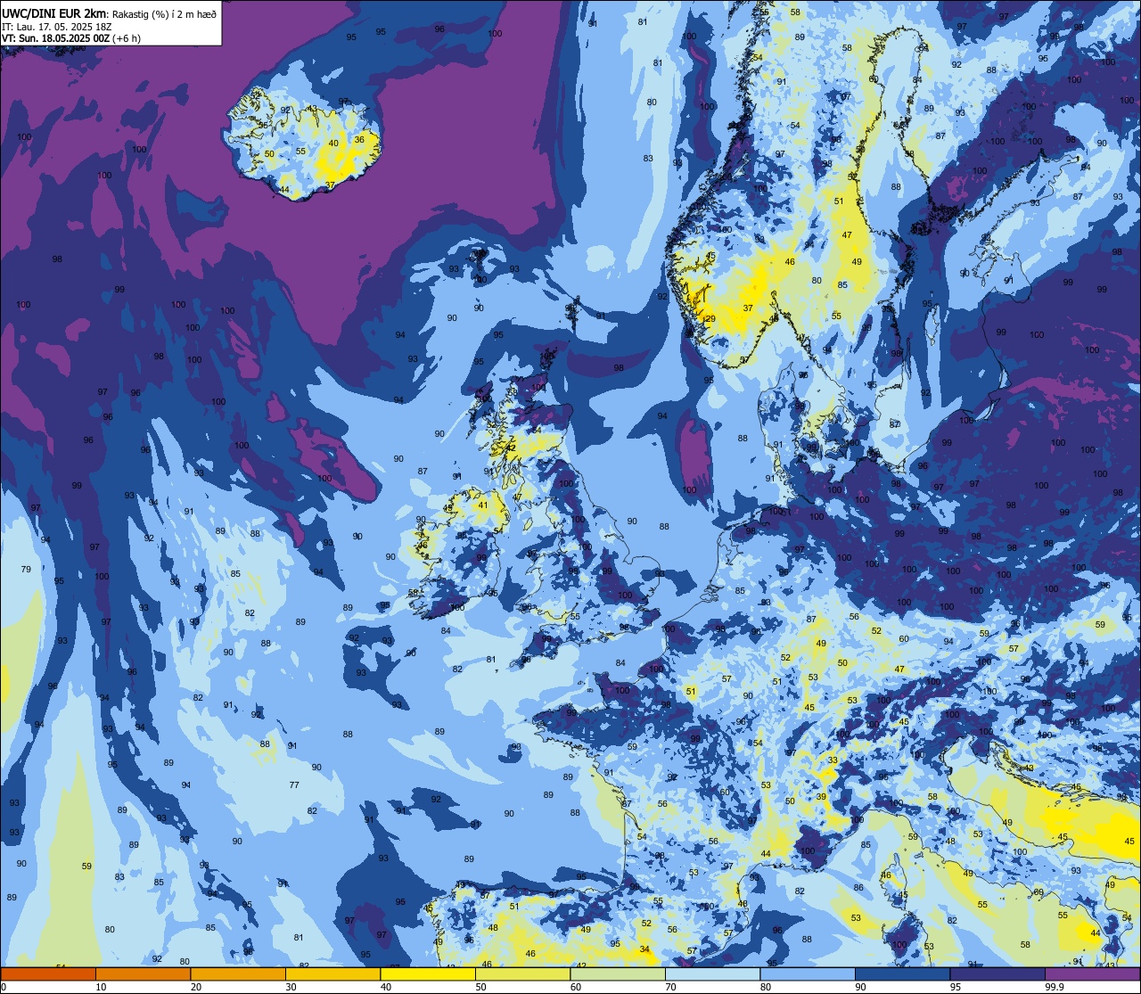Click the 'VT: Sun. 18.05.2025 00Z' line
The image size is (1141, 994).
55,38
